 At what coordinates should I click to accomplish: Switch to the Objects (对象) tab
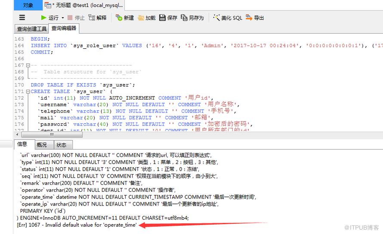coord(28,5)
